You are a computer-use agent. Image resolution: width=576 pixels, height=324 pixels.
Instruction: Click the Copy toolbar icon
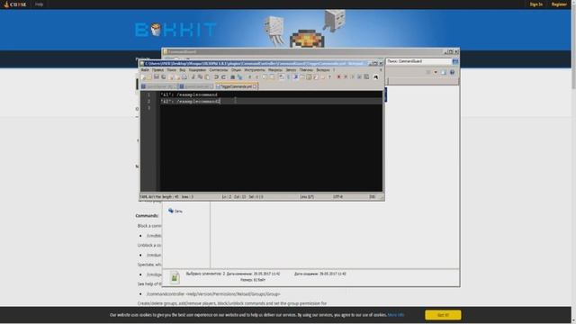tap(200, 77)
